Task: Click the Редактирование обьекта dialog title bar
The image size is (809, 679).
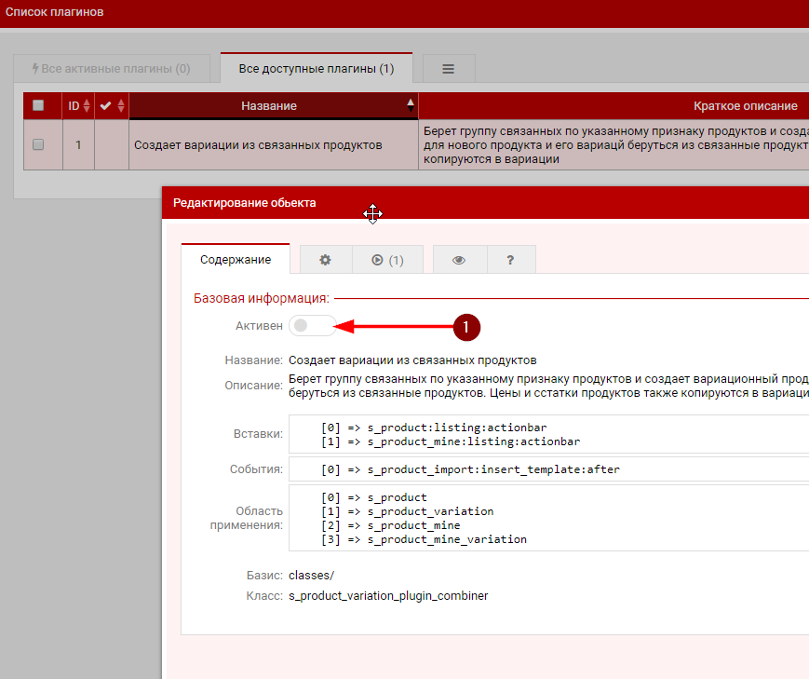Action: (x=484, y=203)
